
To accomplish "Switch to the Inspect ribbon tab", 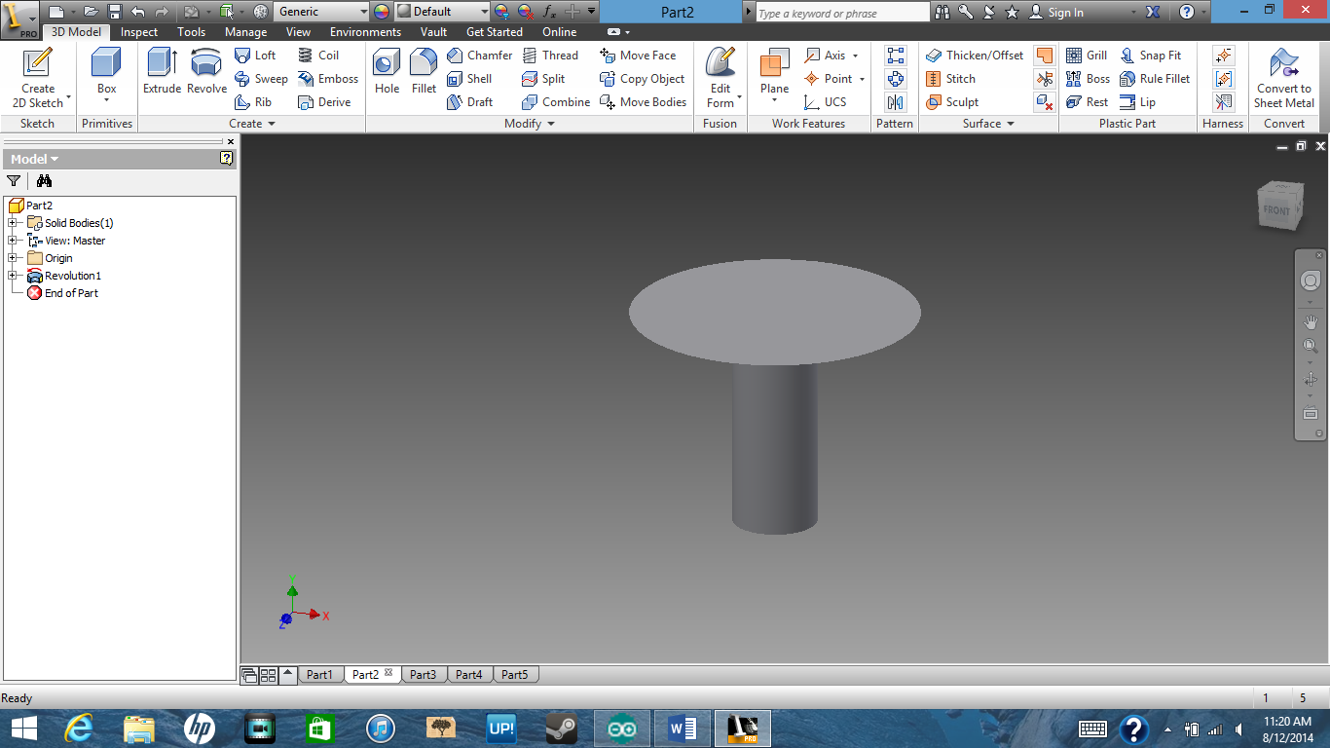I will tap(138, 31).
